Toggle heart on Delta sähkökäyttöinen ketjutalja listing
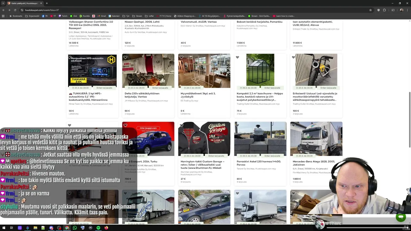 coord(126,57)
